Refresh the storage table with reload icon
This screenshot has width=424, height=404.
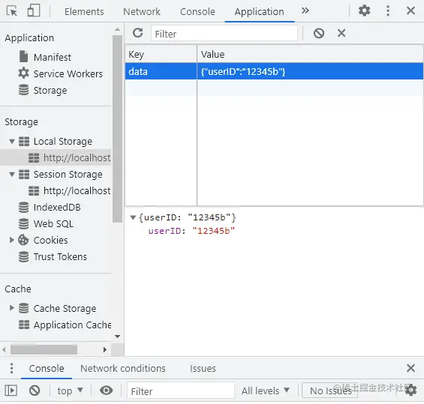click(138, 33)
